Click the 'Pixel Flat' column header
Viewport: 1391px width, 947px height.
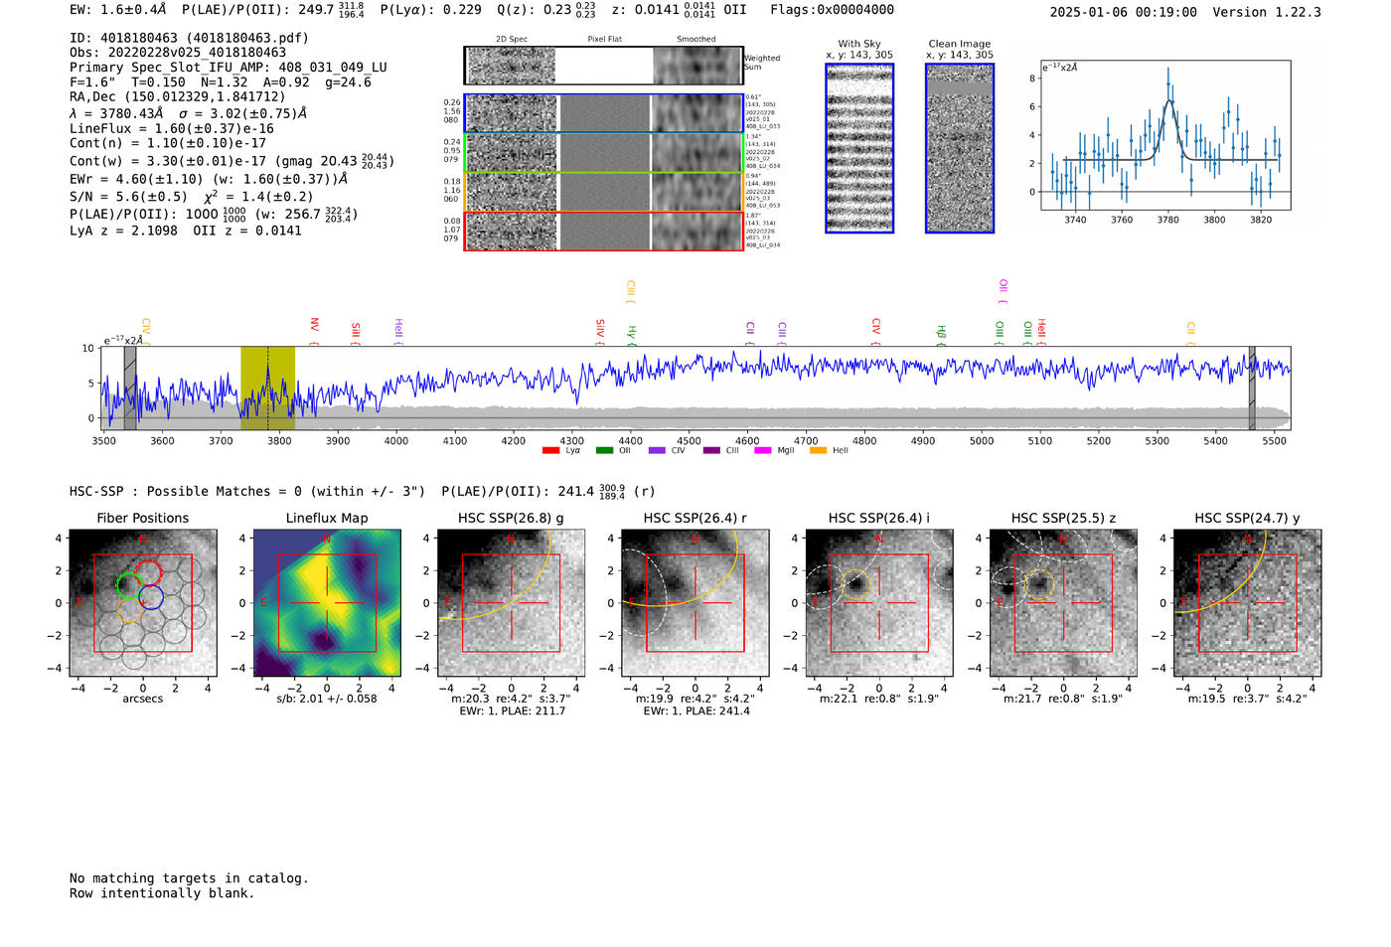click(x=604, y=40)
